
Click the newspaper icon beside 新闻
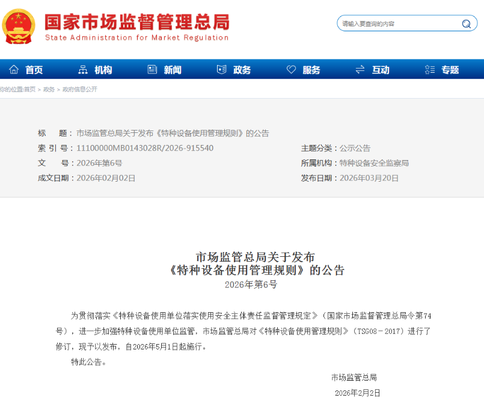[x=152, y=70]
